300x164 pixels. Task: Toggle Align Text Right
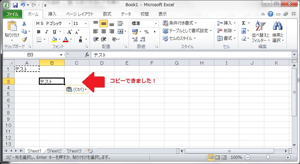point(112,31)
